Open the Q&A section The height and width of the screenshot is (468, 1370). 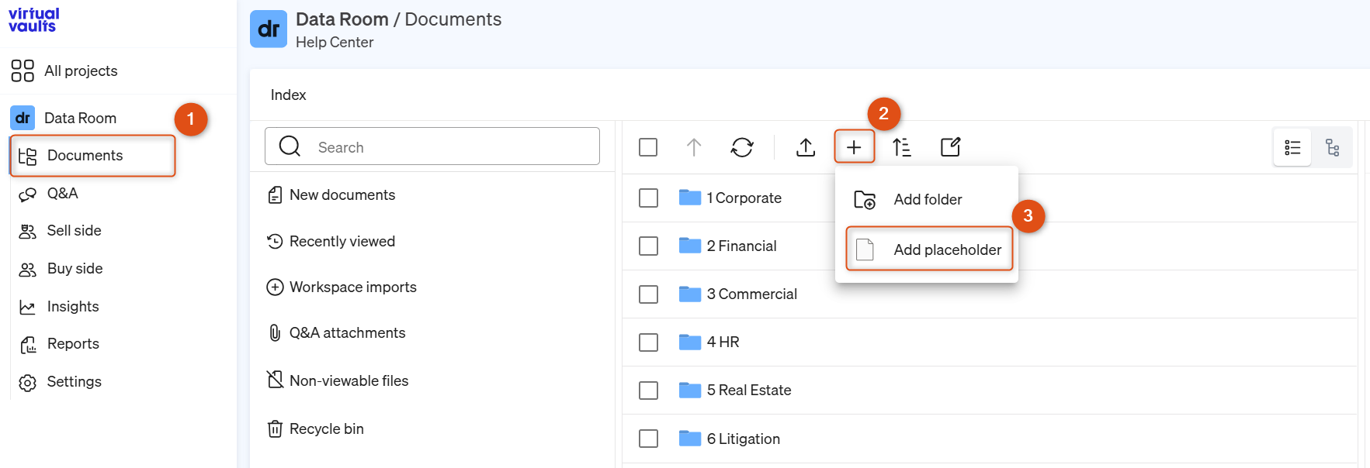62,193
